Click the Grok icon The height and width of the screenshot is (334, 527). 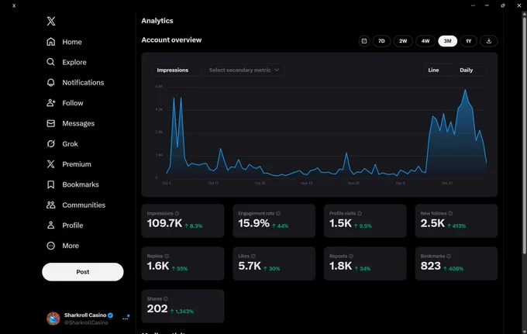tap(50, 144)
